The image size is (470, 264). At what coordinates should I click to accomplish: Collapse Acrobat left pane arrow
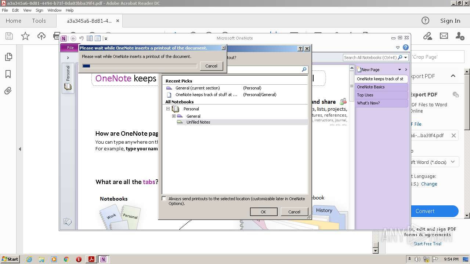click(x=20, y=149)
